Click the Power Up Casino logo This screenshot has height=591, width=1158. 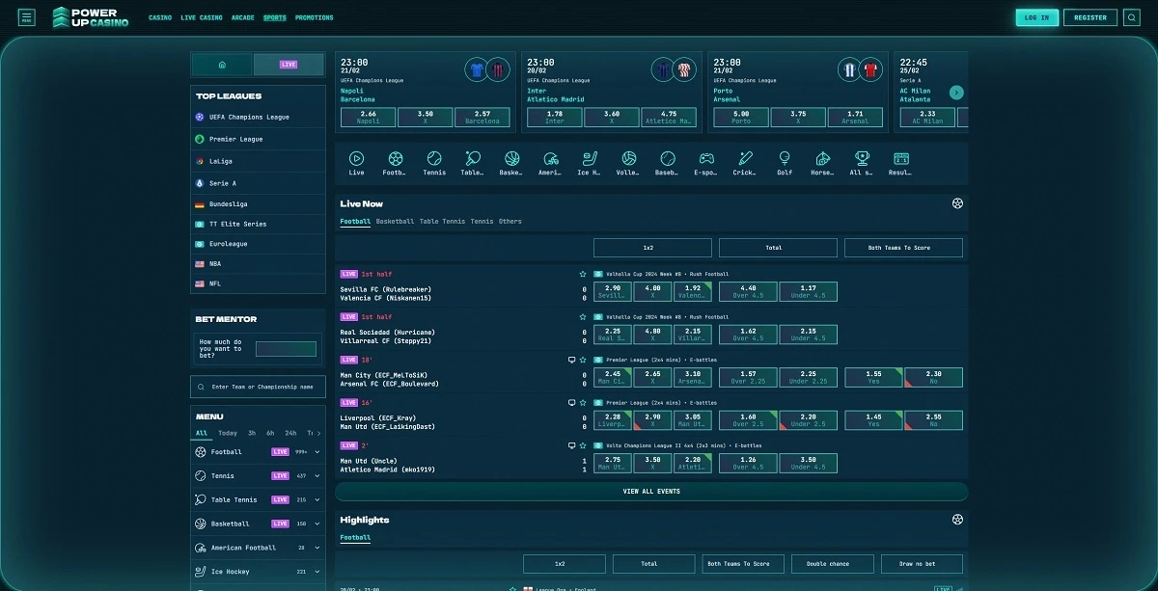[90, 17]
